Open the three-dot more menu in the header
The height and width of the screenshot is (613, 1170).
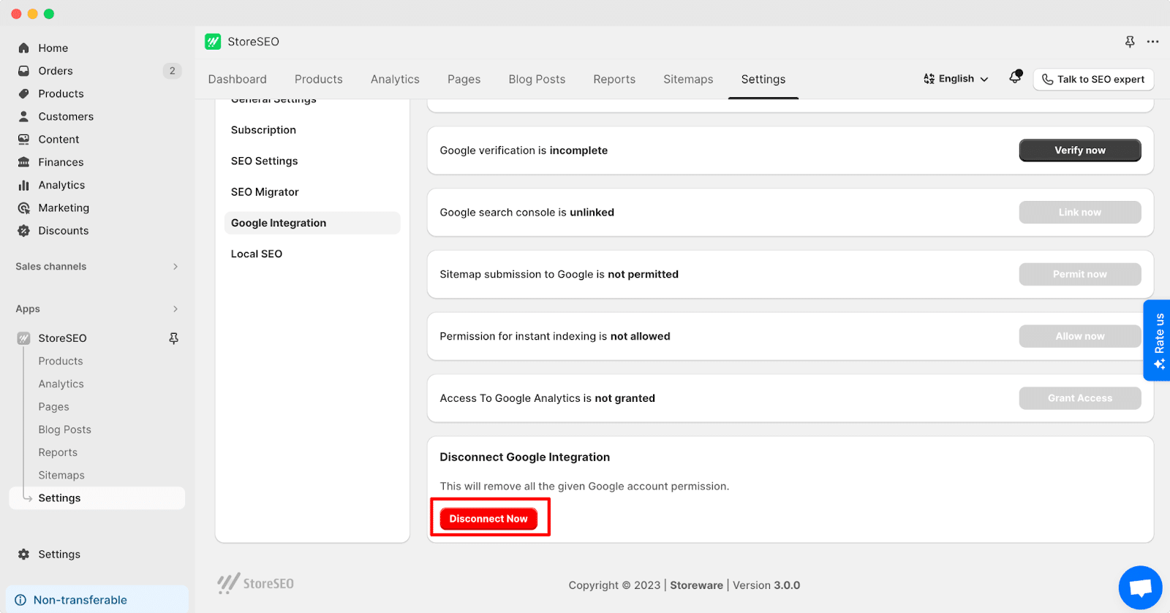(1152, 42)
